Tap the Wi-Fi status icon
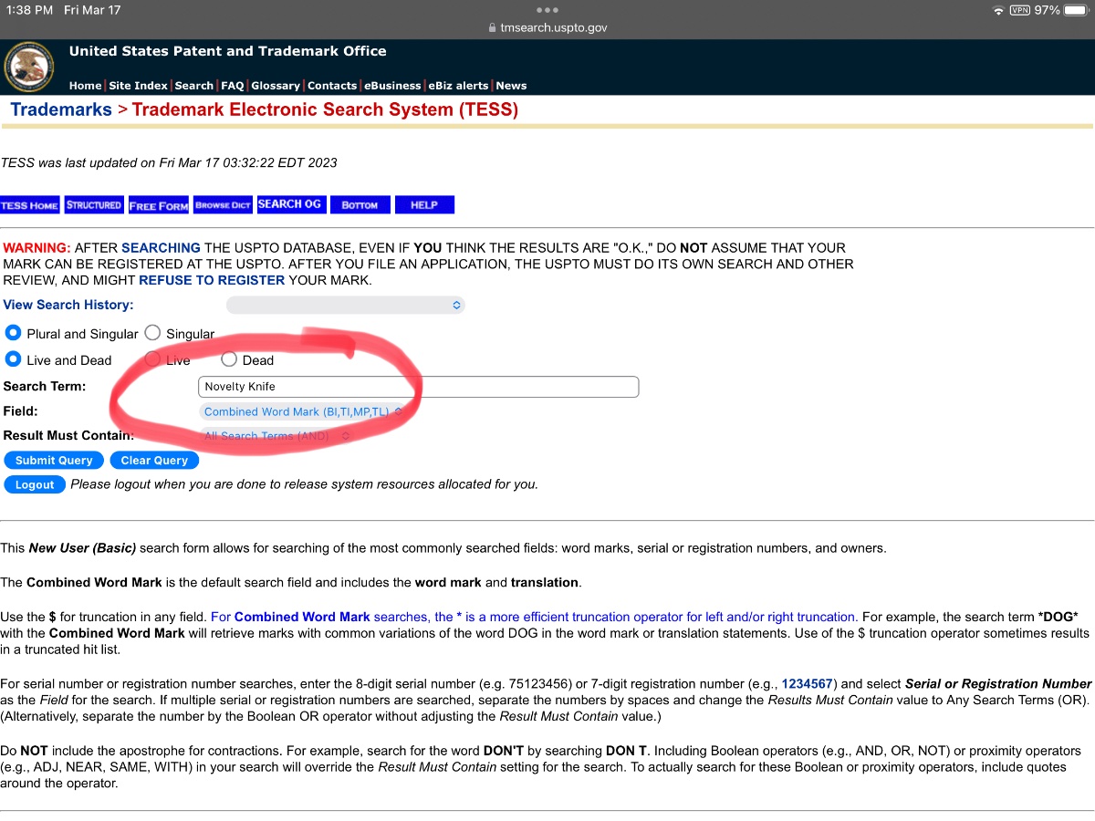Screen dimensions: 1095x821 click(x=998, y=10)
